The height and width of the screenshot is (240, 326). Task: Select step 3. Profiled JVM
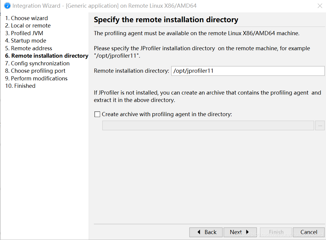[24, 33]
